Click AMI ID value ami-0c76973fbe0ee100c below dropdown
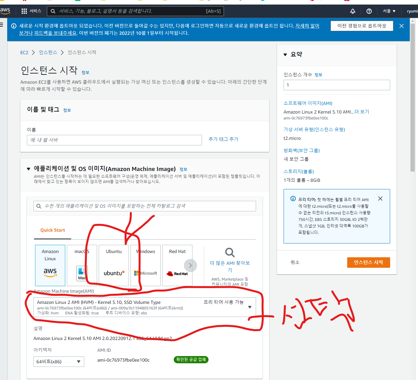 click(123, 360)
